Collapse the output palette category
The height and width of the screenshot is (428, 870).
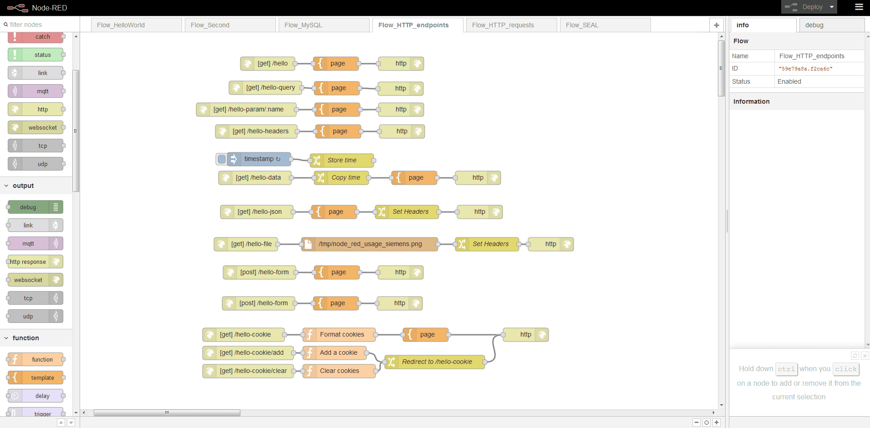[x=6, y=186]
